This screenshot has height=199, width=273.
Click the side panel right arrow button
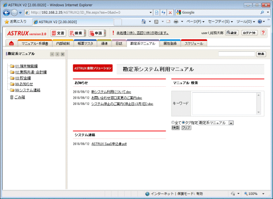tap(57, 54)
